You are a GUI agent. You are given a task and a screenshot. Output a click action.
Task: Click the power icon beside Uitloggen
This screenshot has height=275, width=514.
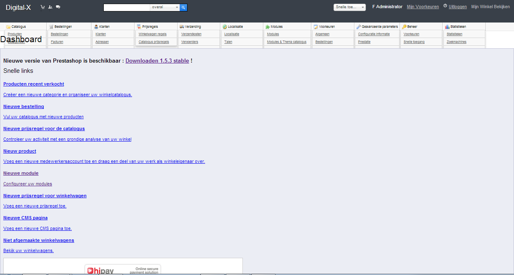click(445, 6)
